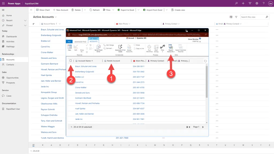274x154 pixels.
Task: Open the File tab in ribbon
Action: pos(69,42)
